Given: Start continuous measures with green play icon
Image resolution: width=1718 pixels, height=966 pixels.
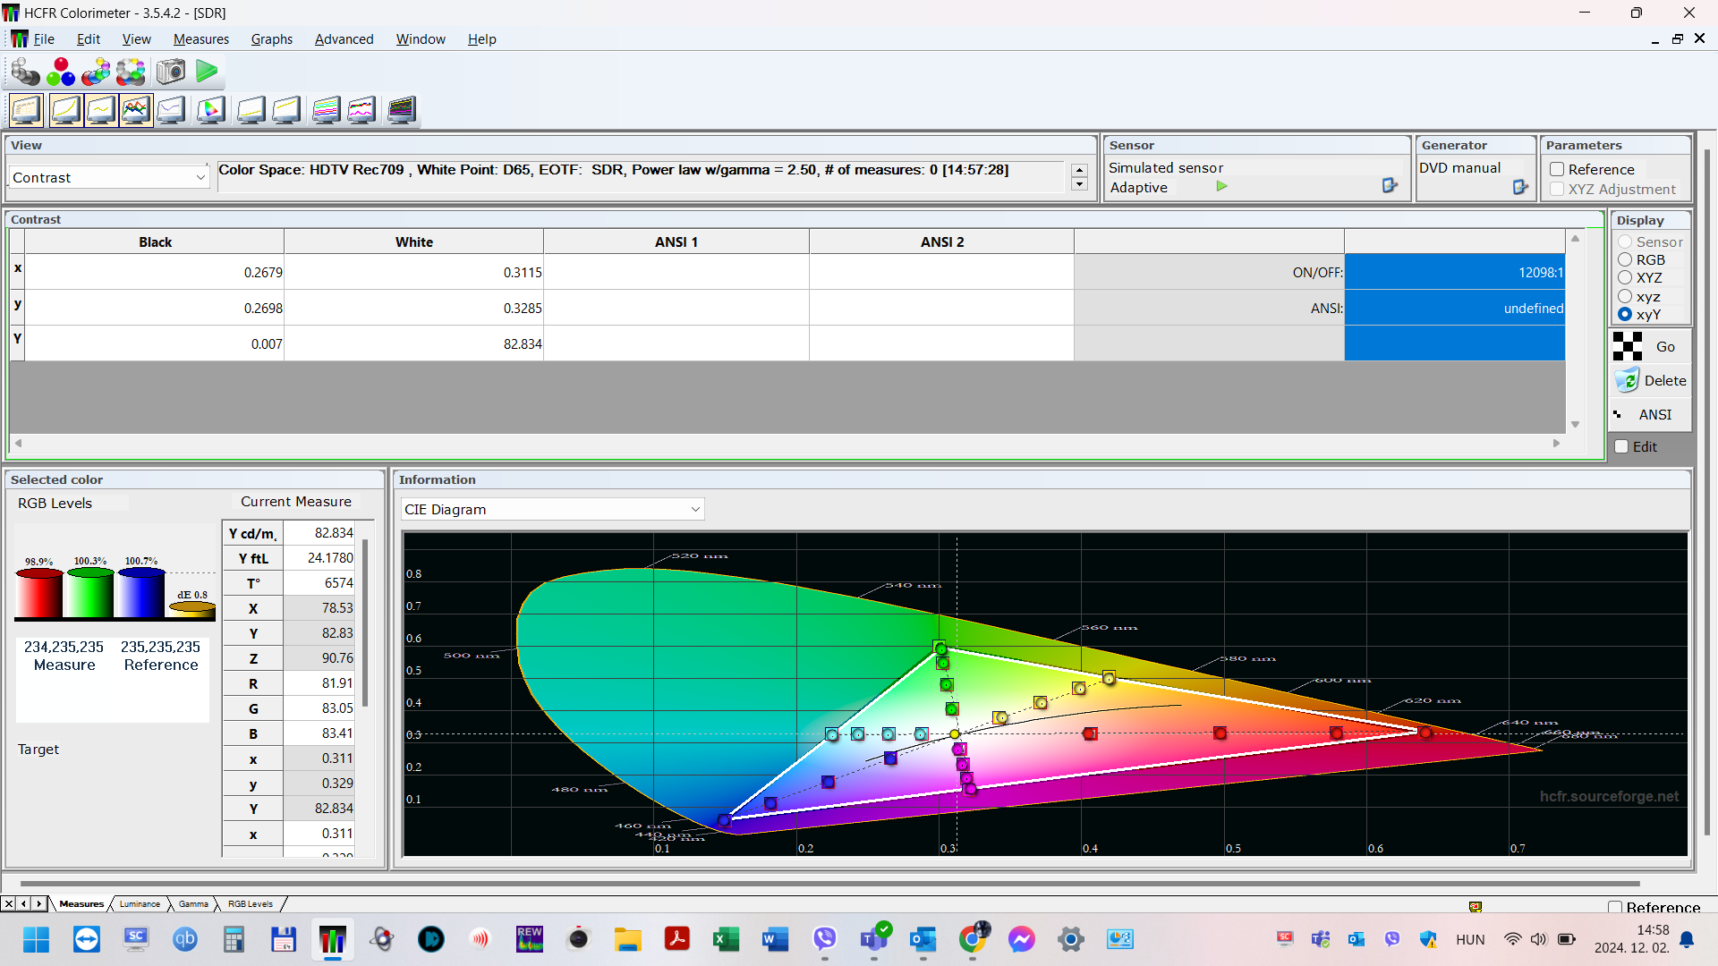Looking at the screenshot, I should click(207, 72).
